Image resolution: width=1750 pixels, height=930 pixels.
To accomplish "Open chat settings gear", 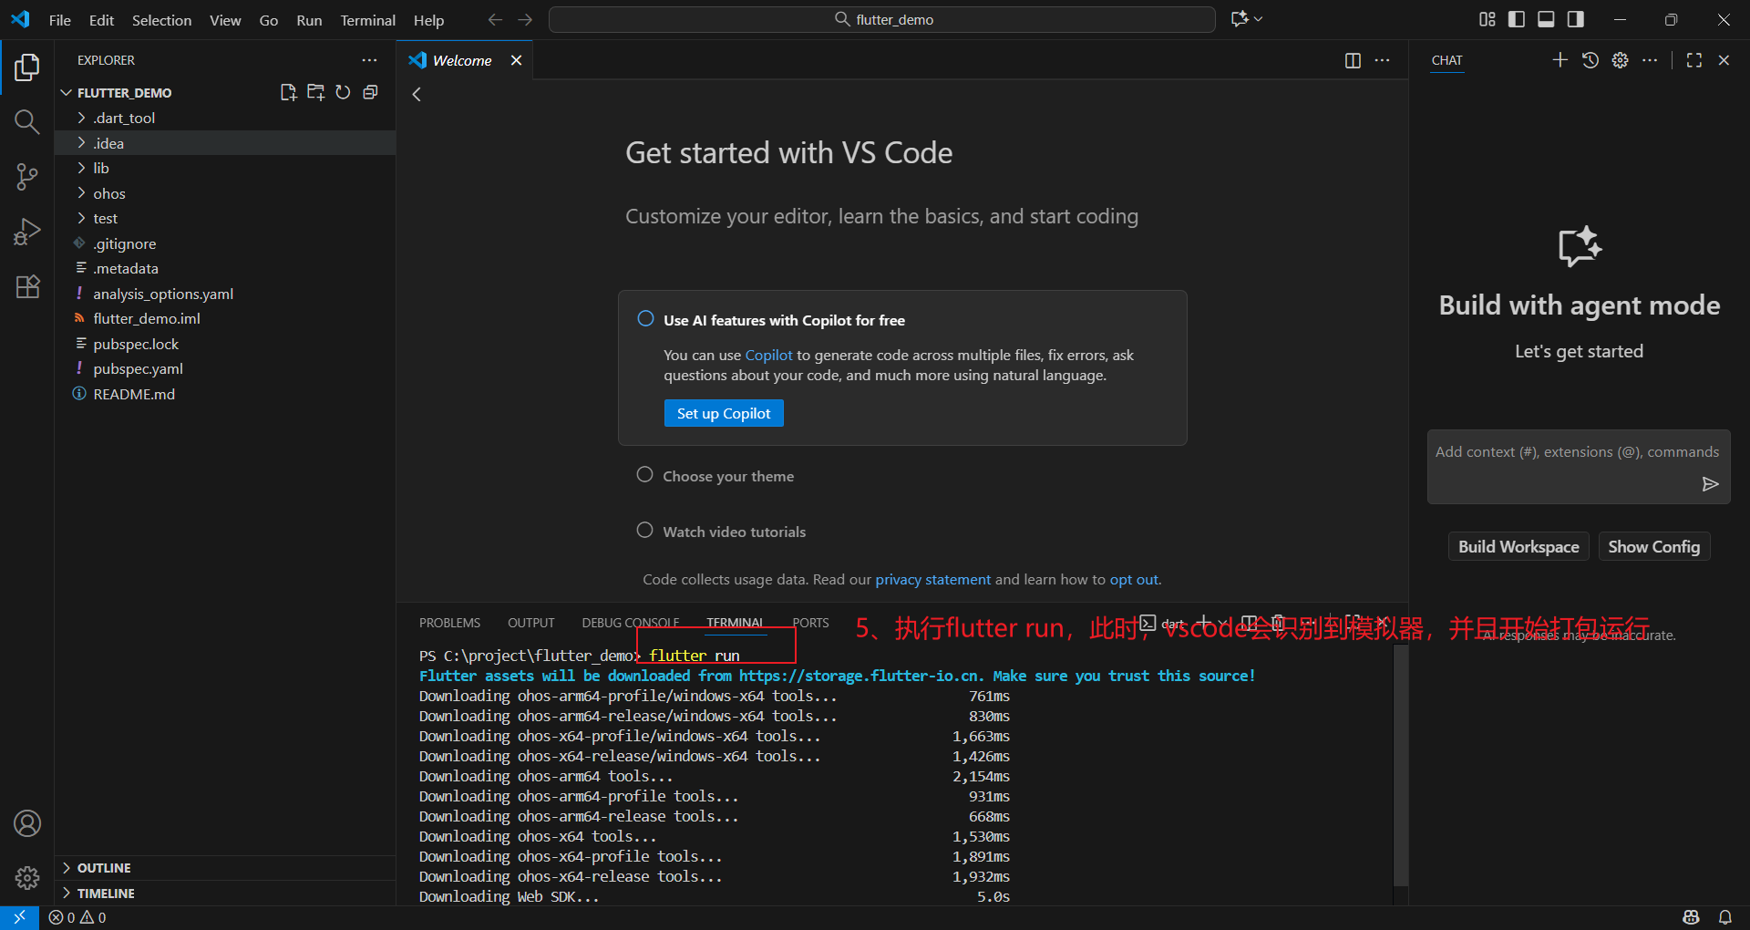I will [x=1620, y=60].
